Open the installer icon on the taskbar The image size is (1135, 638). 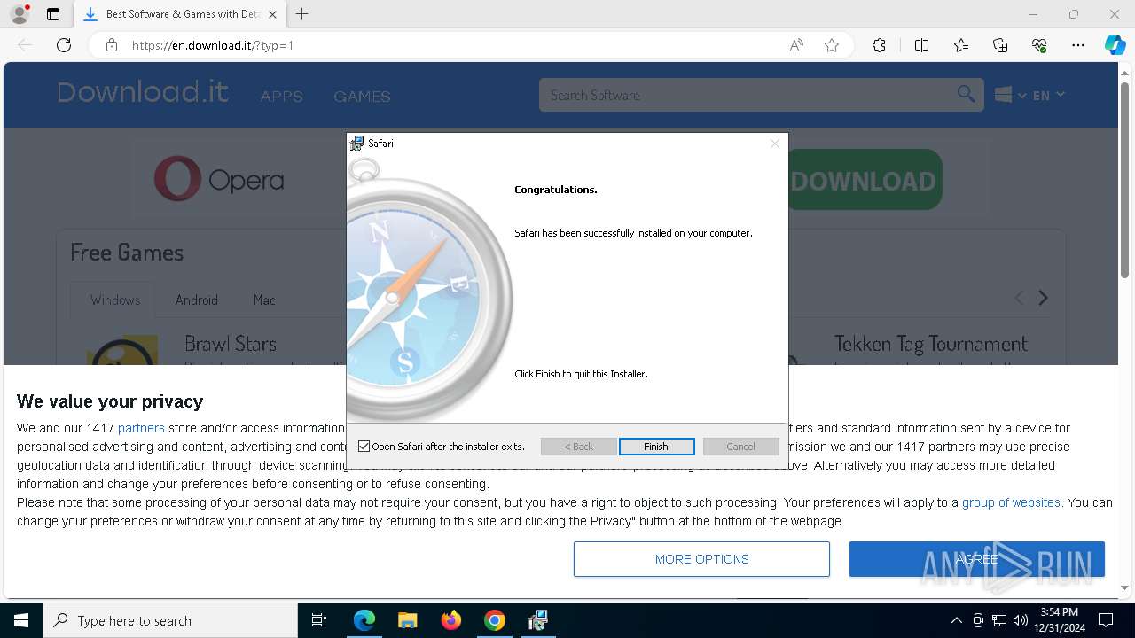537,620
